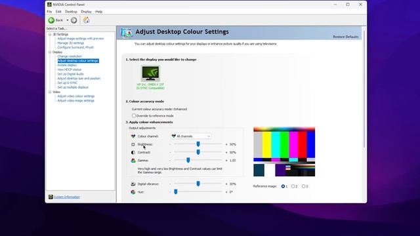Collapse the Video tree node
Screen dimensions: 420x236
[50, 92]
